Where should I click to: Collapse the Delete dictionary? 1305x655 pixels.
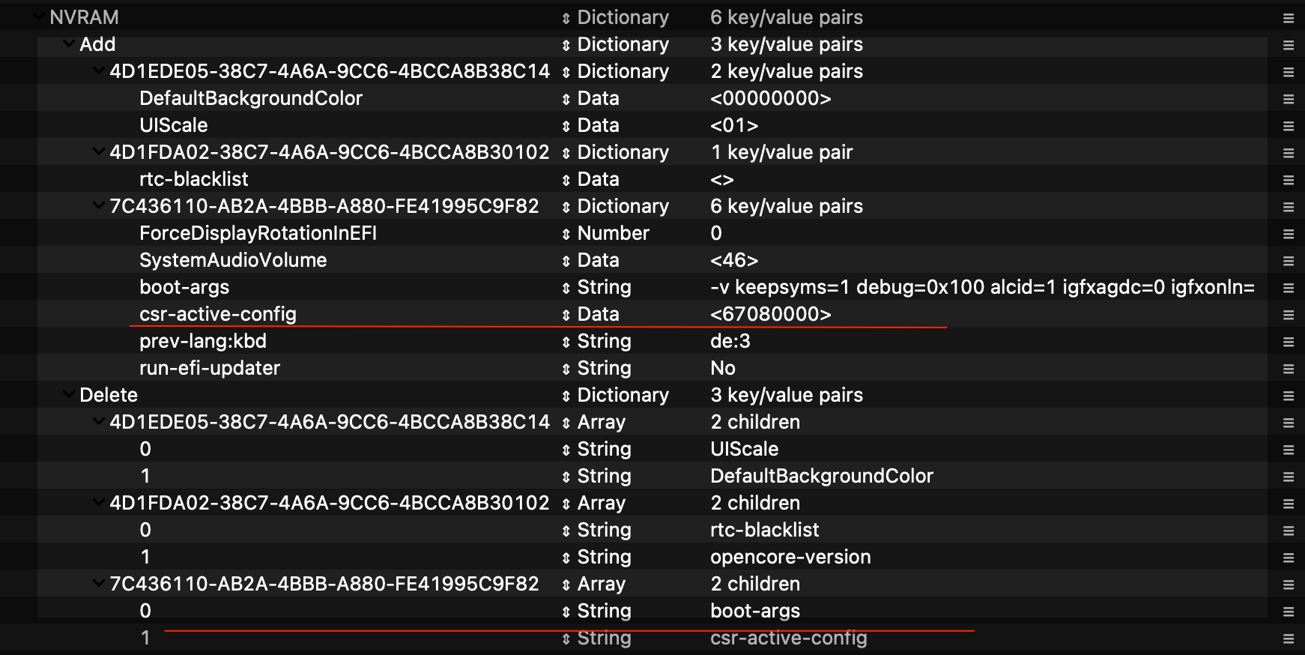(x=68, y=394)
